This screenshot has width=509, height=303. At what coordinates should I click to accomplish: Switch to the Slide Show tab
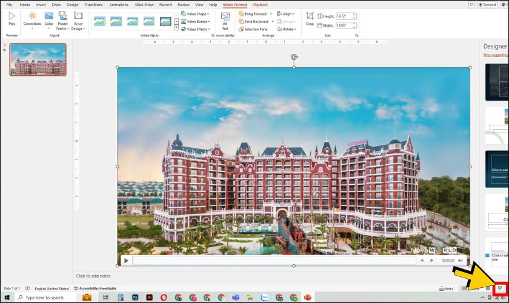click(x=144, y=5)
